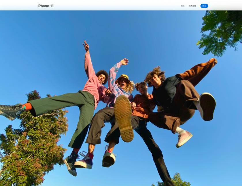Click the blue 购买 buy button
Screen dimensions: 242x186
pos(204,6)
